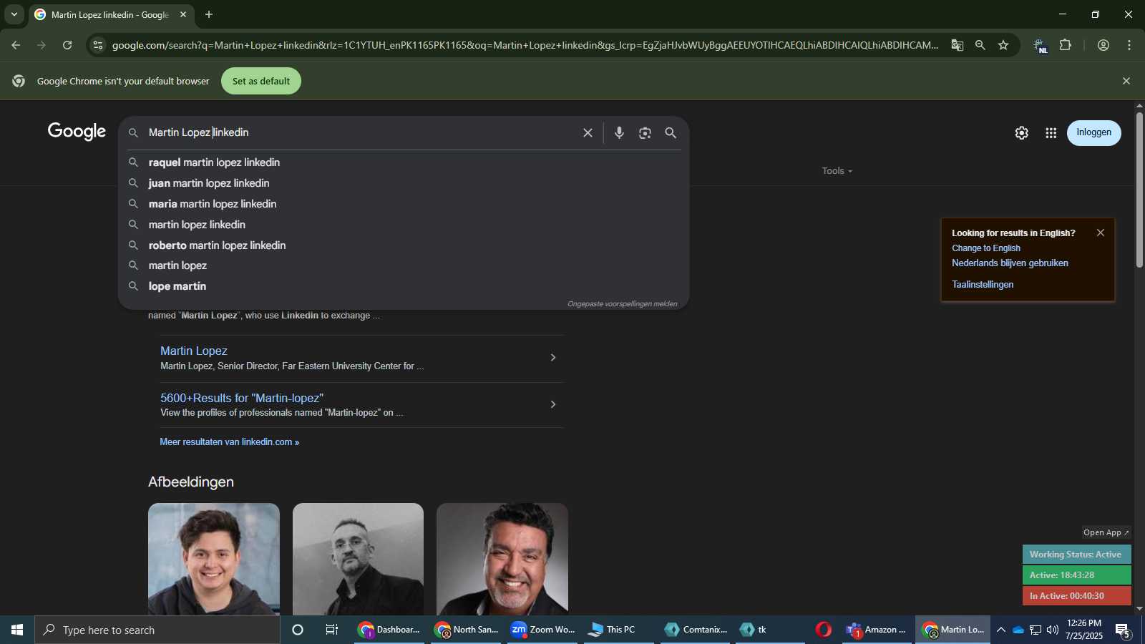Choose Nederlands blijven gebruiken
Viewport: 1145px width, 644px height.
(1010, 263)
